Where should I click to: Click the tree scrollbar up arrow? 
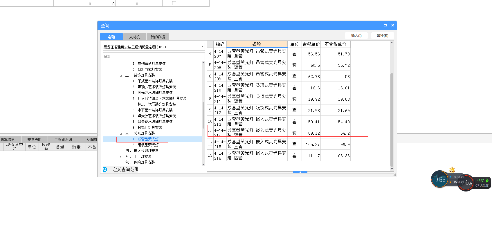(203, 62)
